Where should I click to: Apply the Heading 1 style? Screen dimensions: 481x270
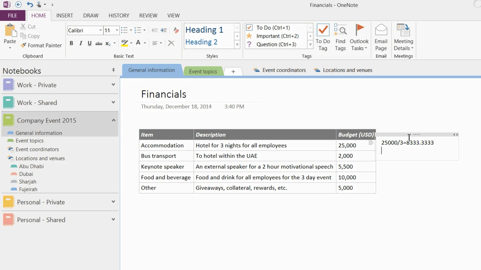(204, 30)
